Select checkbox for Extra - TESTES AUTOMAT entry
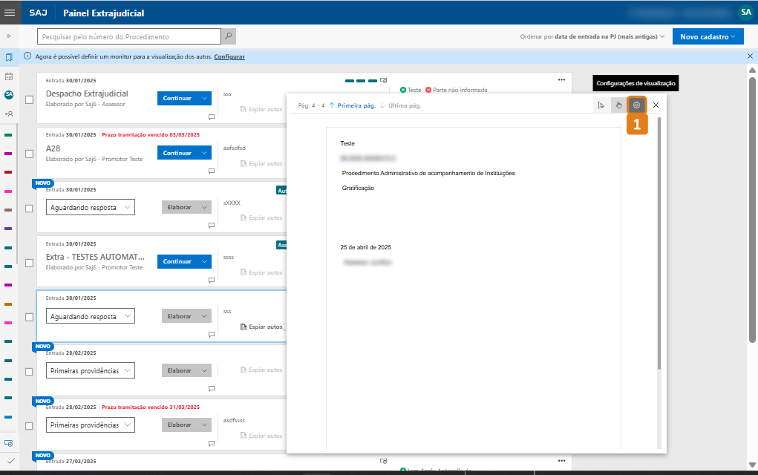 [29, 262]
